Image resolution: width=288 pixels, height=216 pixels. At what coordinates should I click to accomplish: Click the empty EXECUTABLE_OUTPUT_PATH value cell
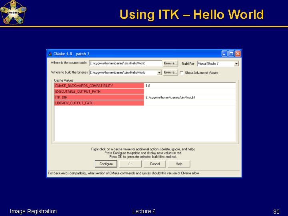[x=190, y=92]
